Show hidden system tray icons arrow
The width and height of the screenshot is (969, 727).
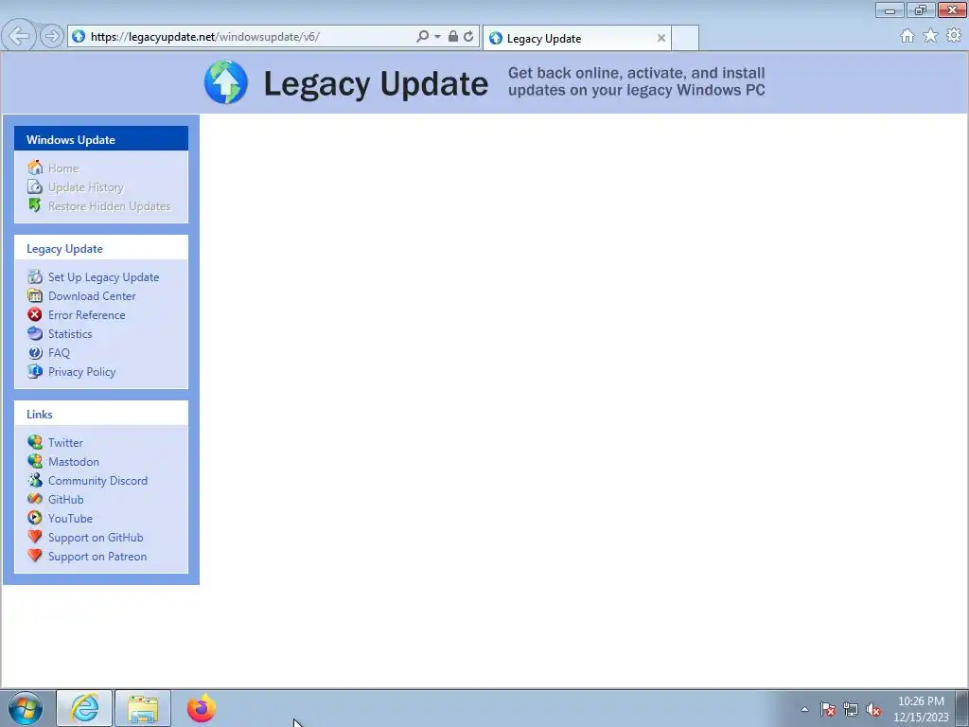pyautogui.click(x=804, y=709)
